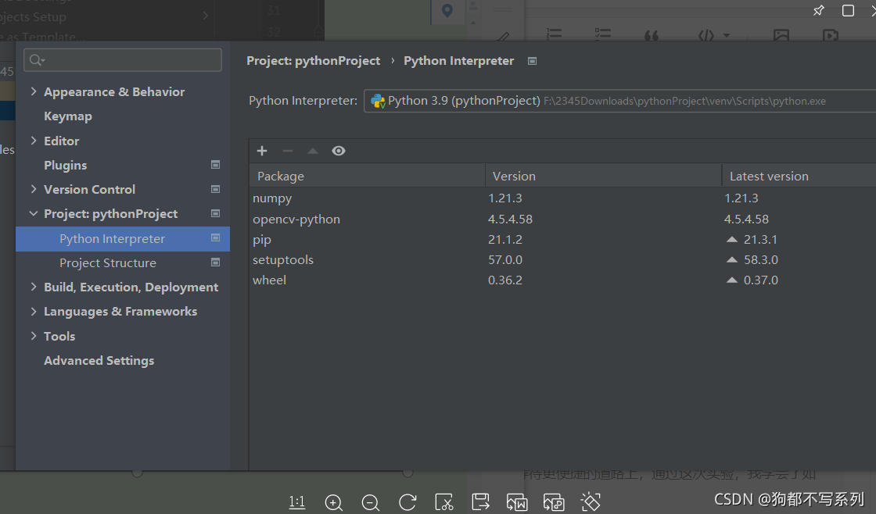Click the save image as icon
The height and width of the screenshot is (514, 876).
click(x=480, y=502)
